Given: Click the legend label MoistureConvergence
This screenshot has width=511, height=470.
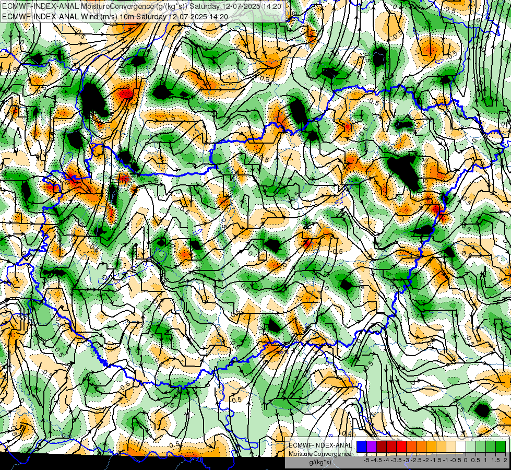Looking at the screenshot, I should point(320,454).
